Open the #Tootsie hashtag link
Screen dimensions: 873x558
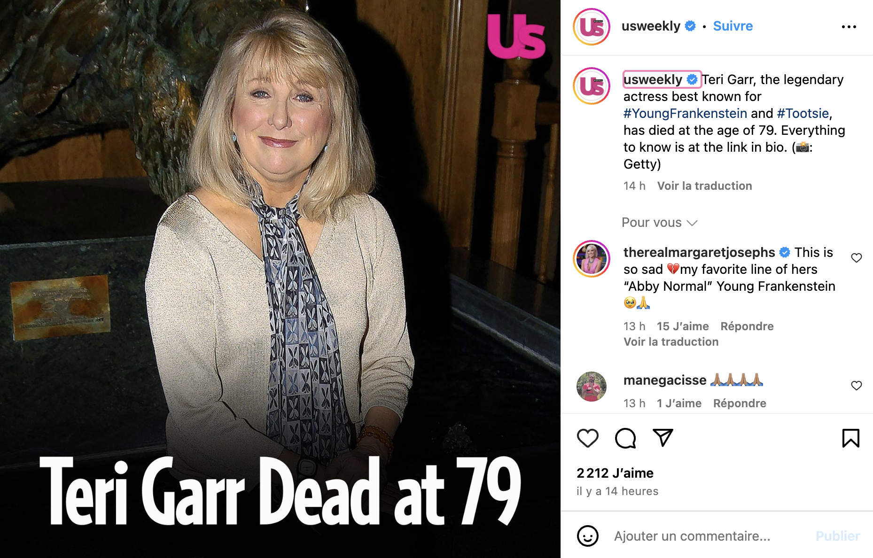click(803, 113)
